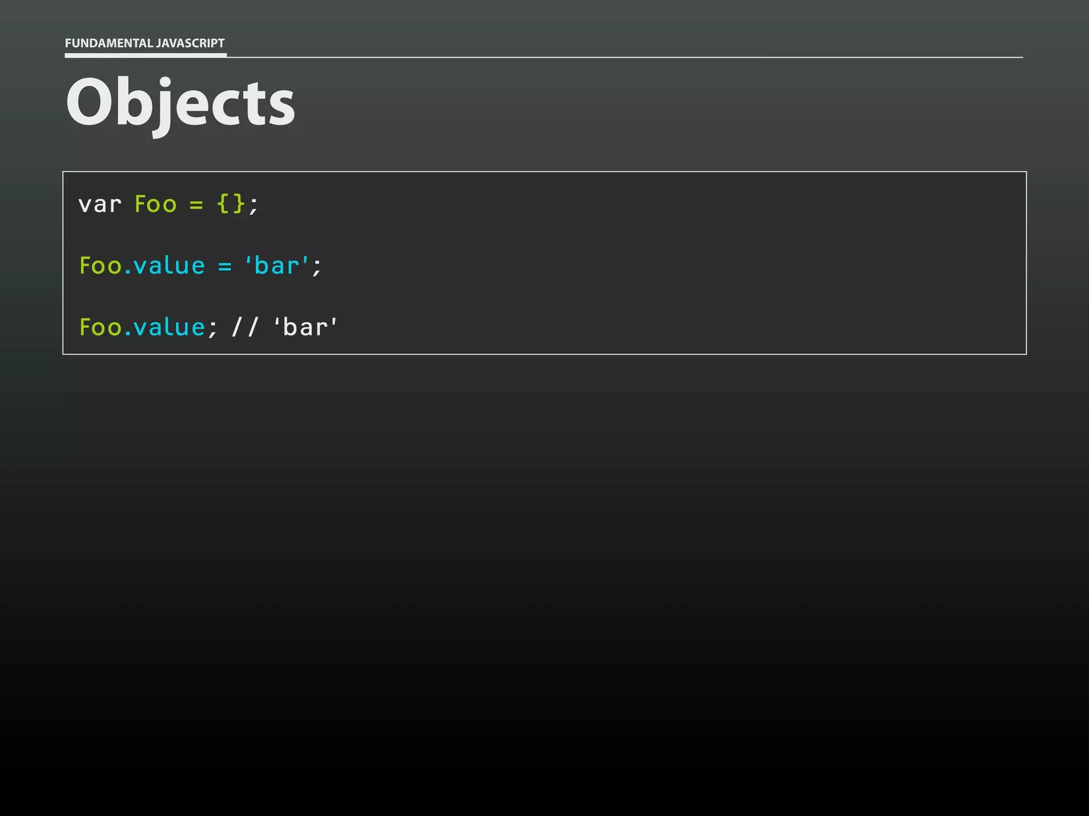1089x816 pixels.
Task: Click the semicolon ending the 'bar' assignment
Action: pyautogui.click(x=317, y=267)
